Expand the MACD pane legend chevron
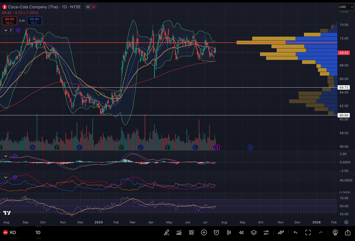Viewport: 355px width, 241px height. 6,156
